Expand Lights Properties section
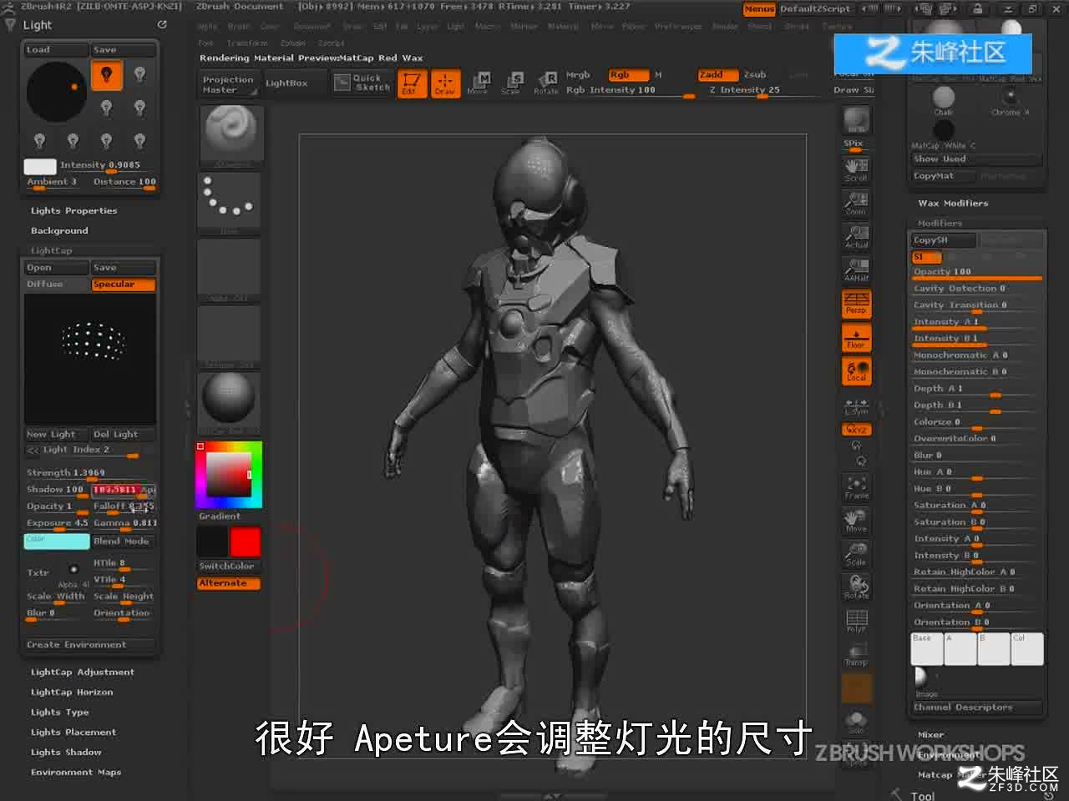The width and height of the screenshot is (1069, 801). (x=74, y=211)
